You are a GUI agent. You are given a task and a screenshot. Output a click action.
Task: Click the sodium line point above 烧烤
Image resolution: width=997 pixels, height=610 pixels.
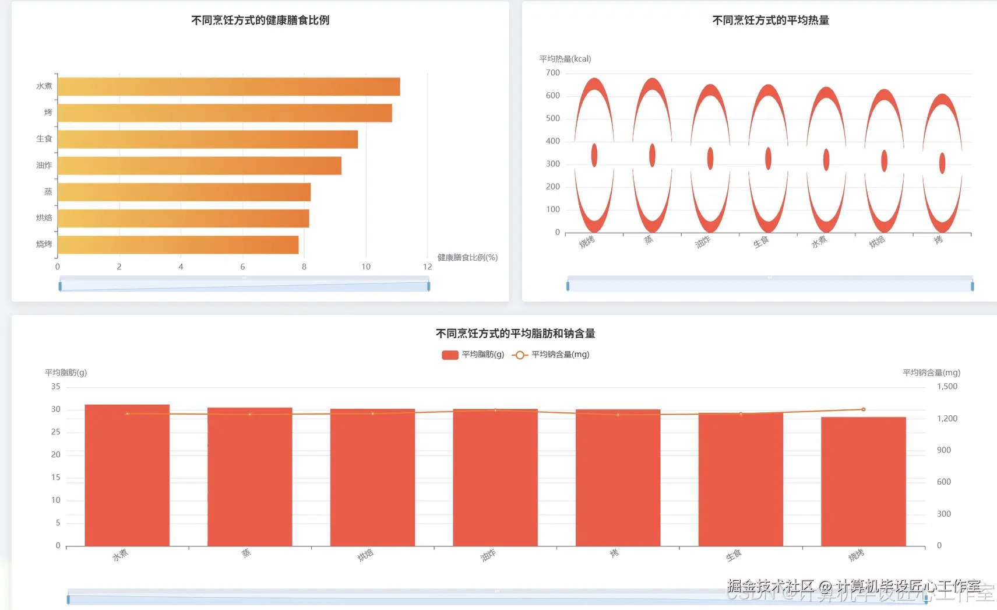coord(864,409)
